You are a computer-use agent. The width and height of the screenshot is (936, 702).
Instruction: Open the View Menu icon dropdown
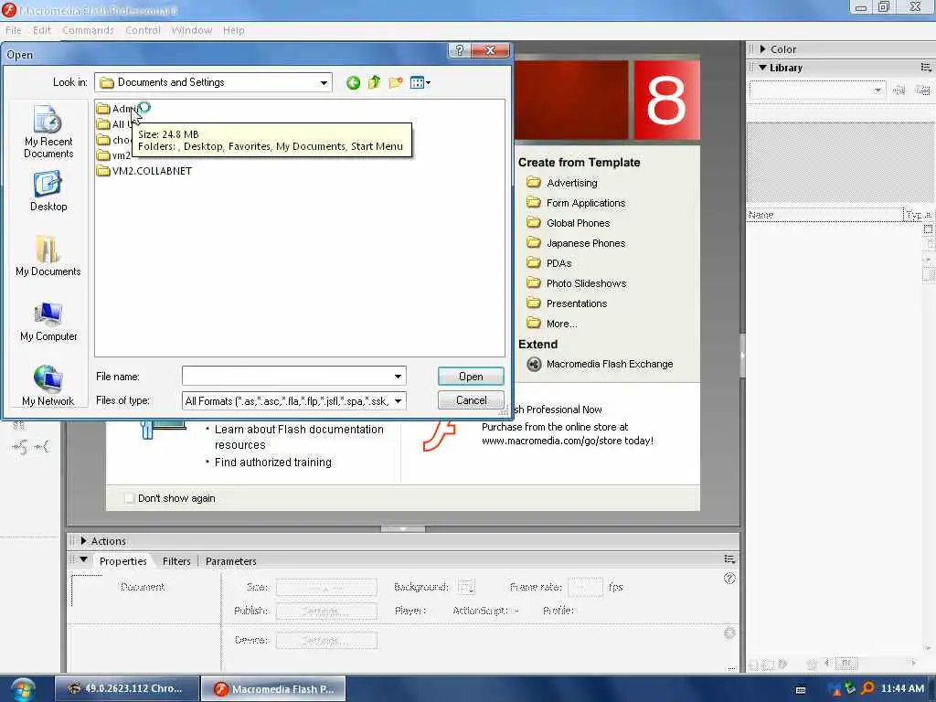click(420, 82)
